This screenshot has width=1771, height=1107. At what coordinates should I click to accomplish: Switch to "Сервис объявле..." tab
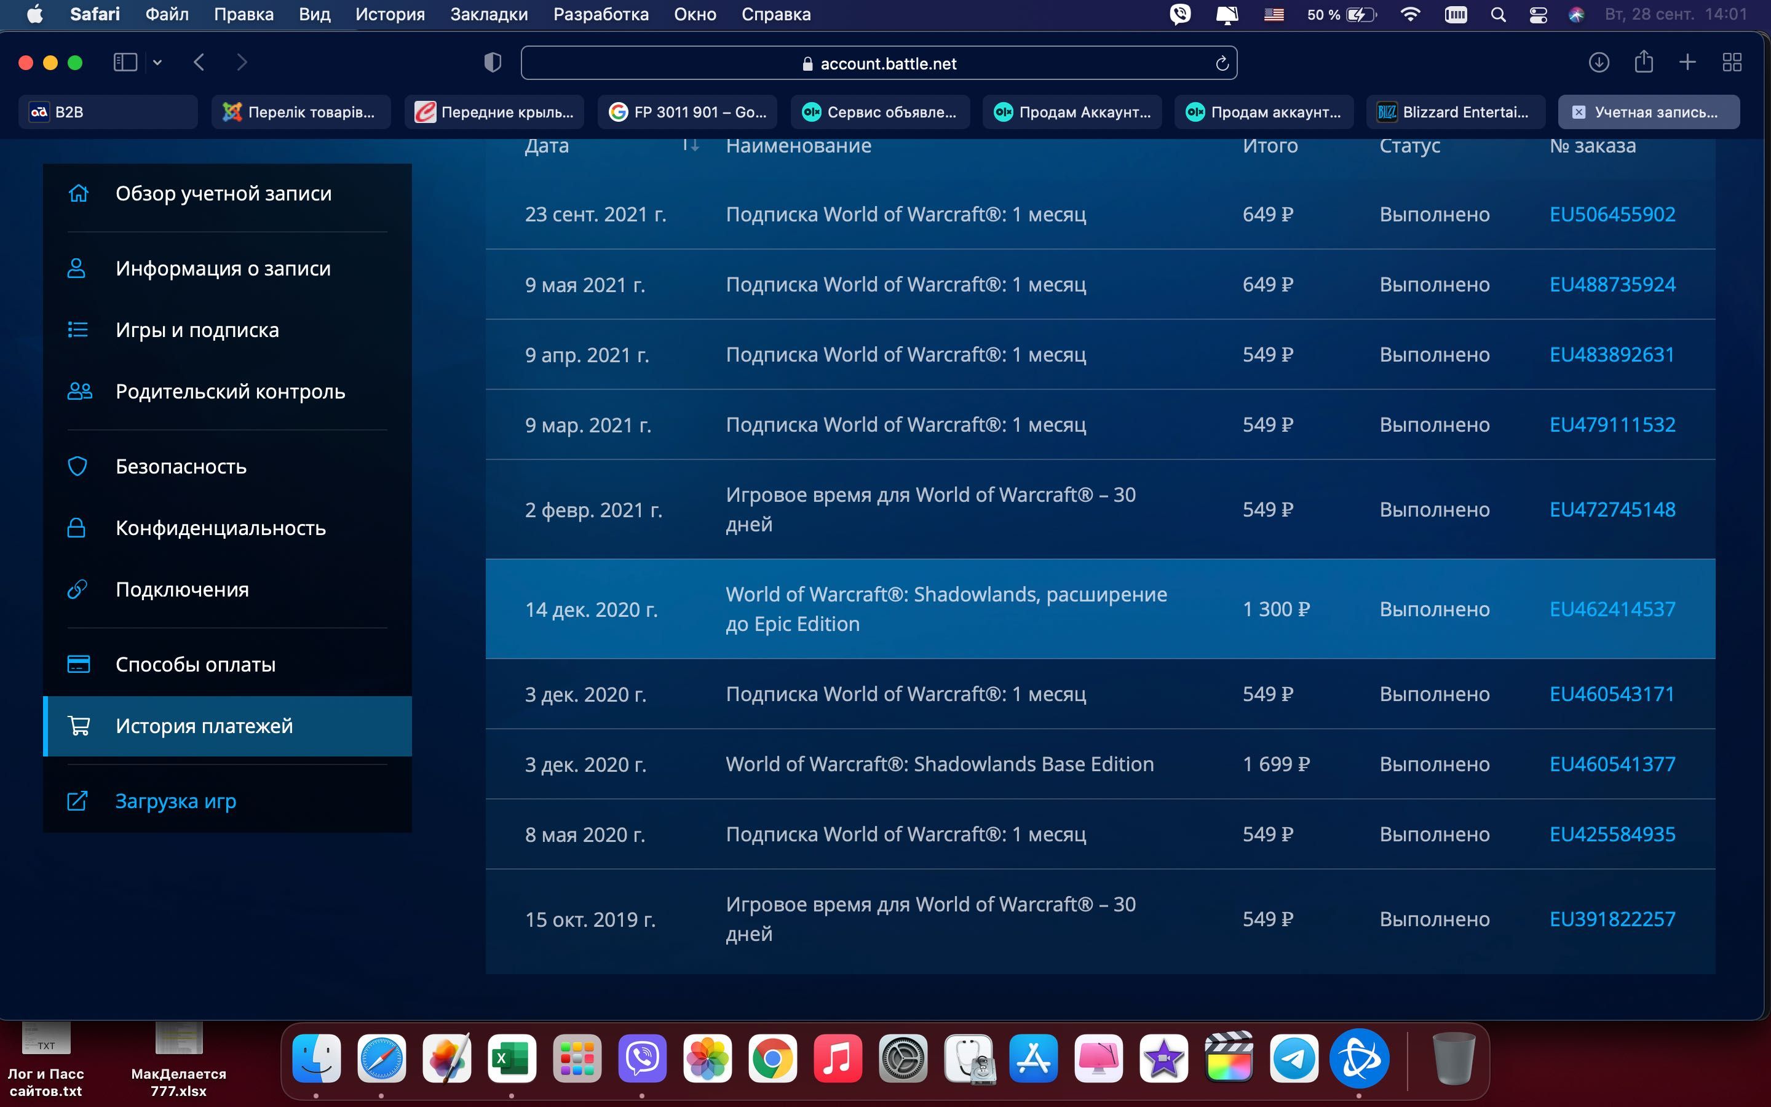881,112
